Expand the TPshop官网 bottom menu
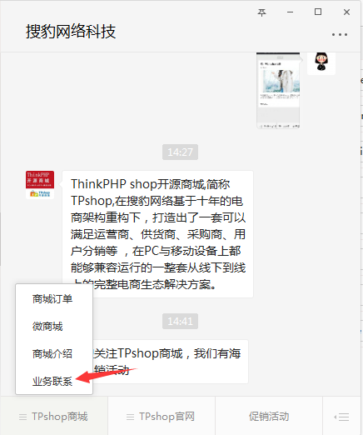The height and width of the screenshot is (435, 363). (162, 416)
